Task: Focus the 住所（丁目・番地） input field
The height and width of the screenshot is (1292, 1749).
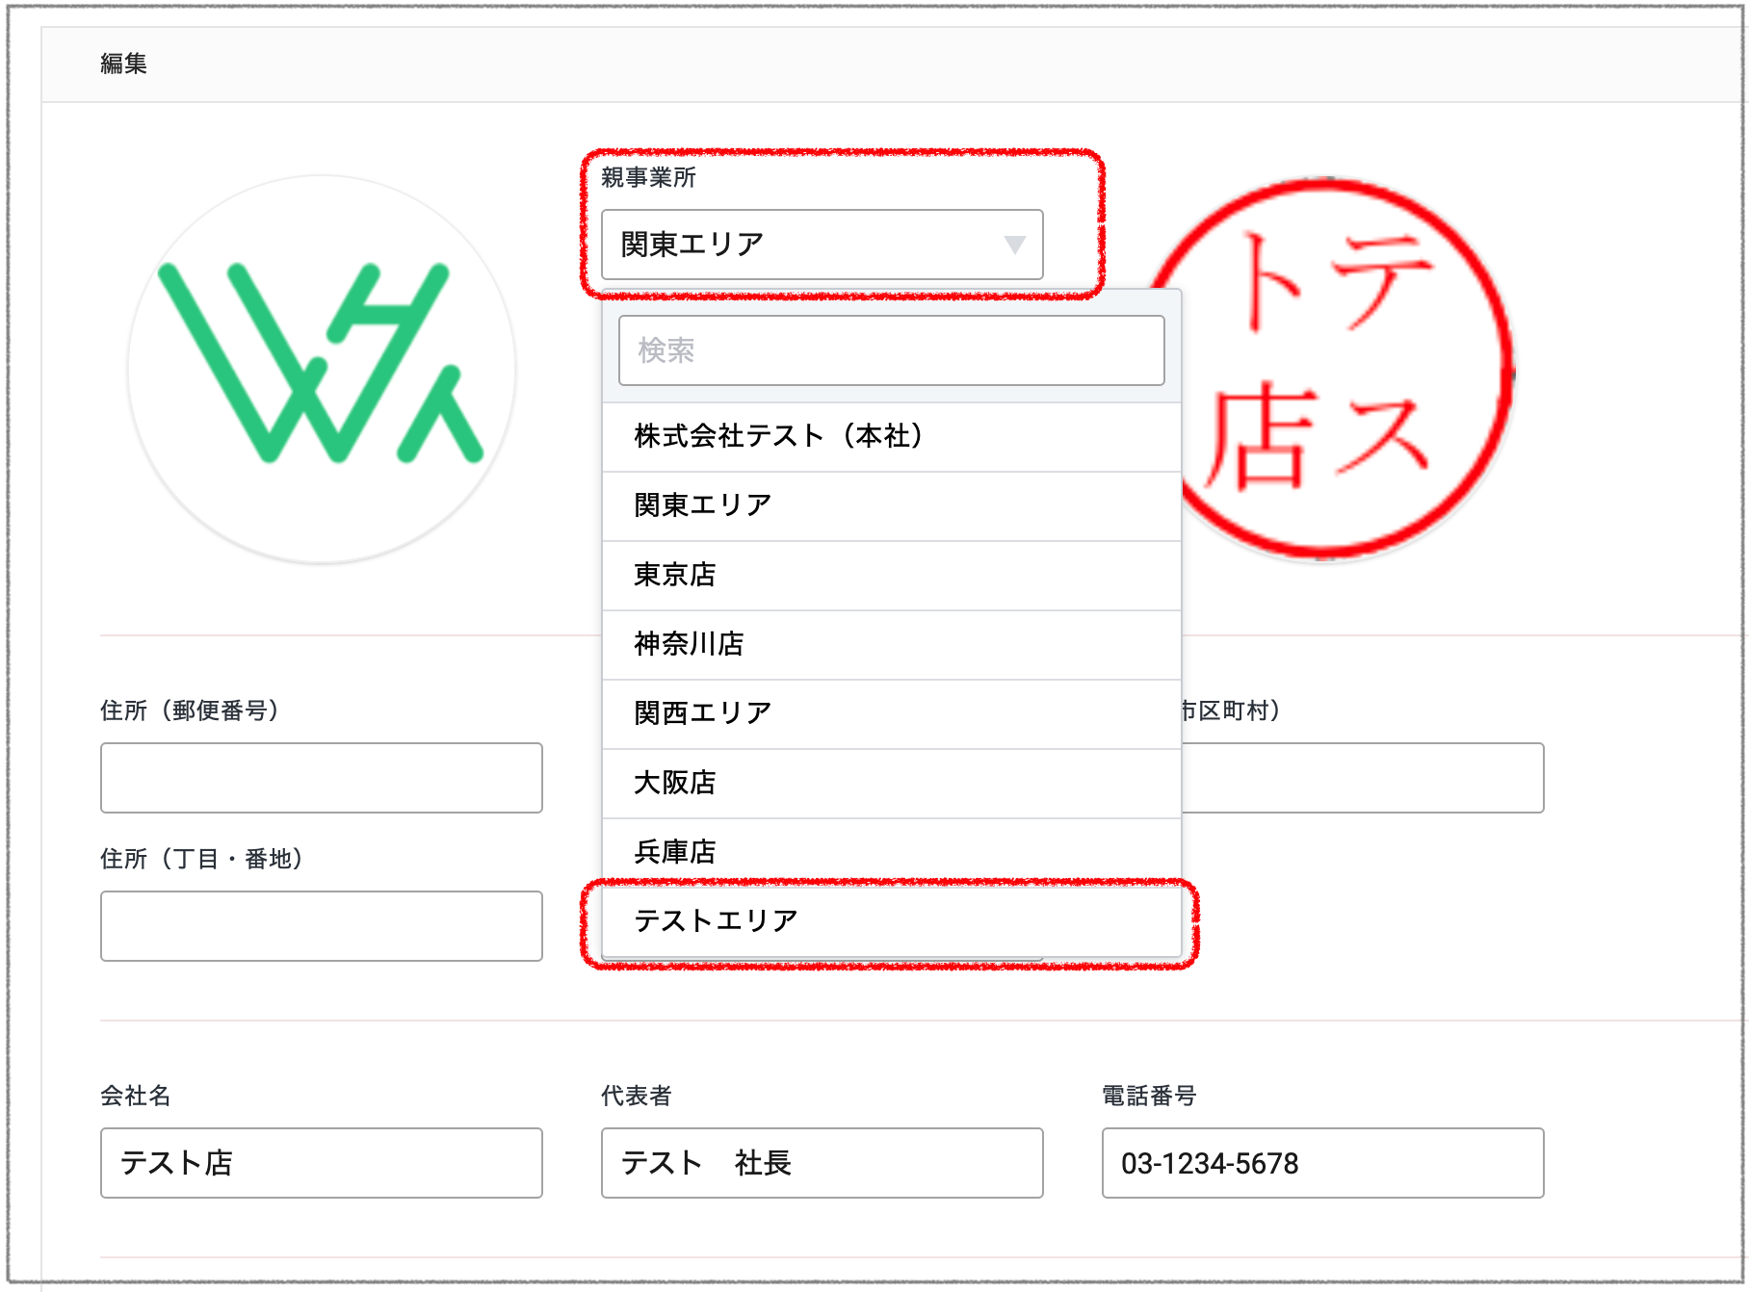Action: point(322,926)
